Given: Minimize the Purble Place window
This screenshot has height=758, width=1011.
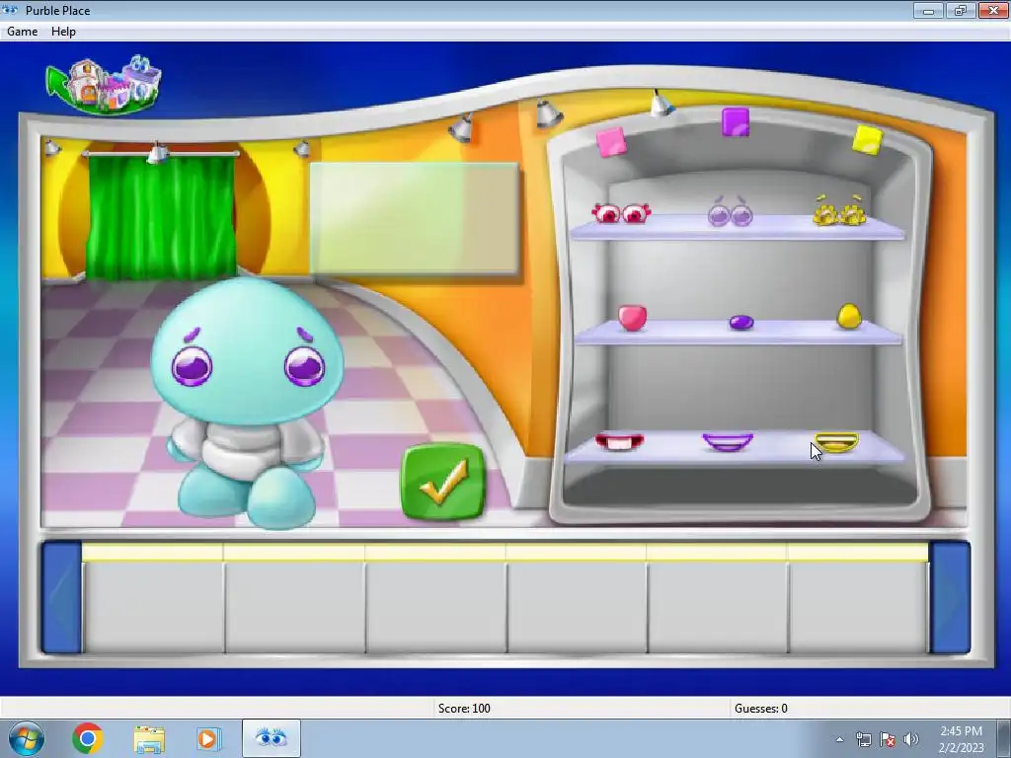Looking at the screenshot, I should [928, 10].
